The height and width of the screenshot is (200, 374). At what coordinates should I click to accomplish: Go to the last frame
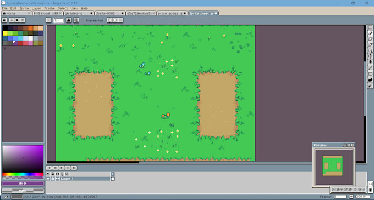click(x=74, y=168)
